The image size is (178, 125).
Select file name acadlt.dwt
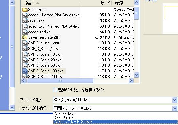pyautogui.click(x=37, y=21)
